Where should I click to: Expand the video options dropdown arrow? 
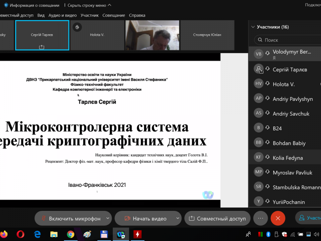click(177, 219)
